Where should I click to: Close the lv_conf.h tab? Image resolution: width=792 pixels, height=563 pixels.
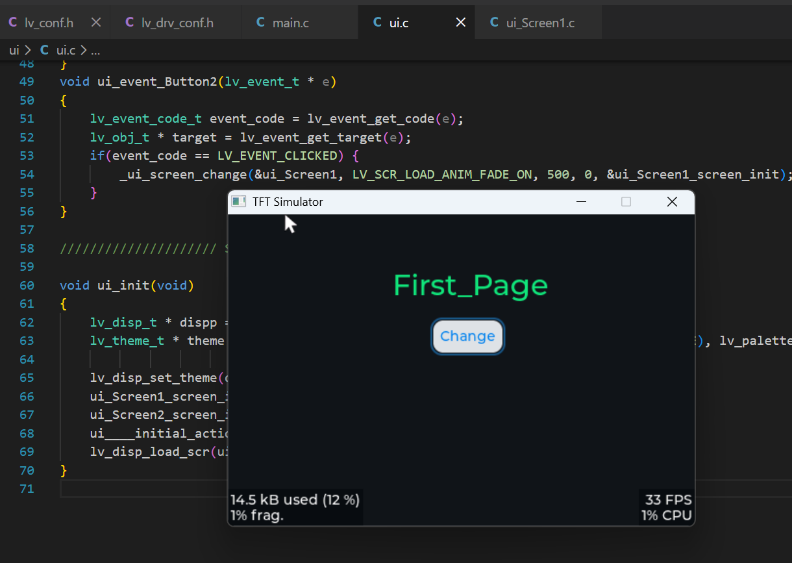click(96, 23)
